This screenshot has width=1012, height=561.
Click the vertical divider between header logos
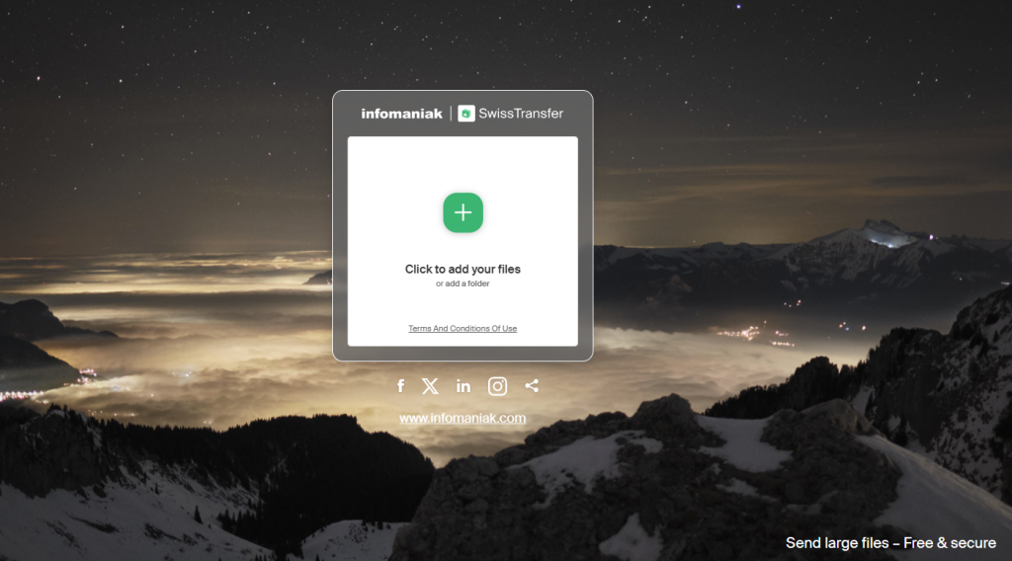[x=451, y=114]
